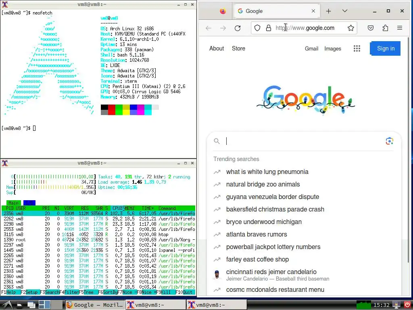413x310 pixels.
Task: Open Firefox View icon in tab bar
Action: click(x=223, y=11)
